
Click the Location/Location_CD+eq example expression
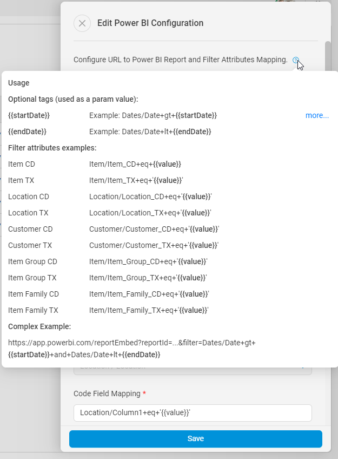[150, 196]
